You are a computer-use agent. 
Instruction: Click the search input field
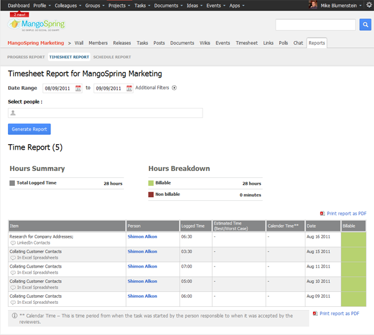pyautogui.click(x=315, y=24)
